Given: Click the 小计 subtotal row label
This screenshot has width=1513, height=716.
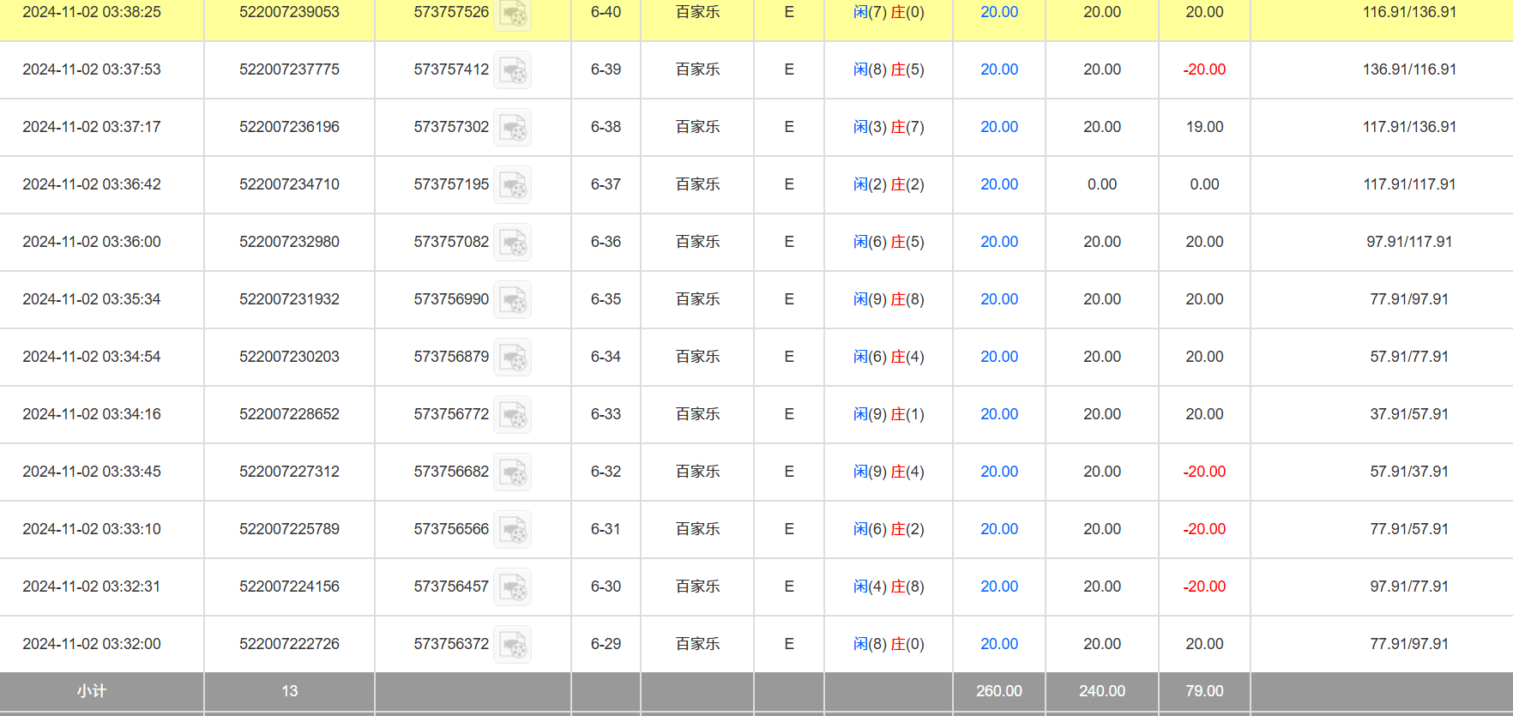Looking at the screenshot, I should point(92,691).
